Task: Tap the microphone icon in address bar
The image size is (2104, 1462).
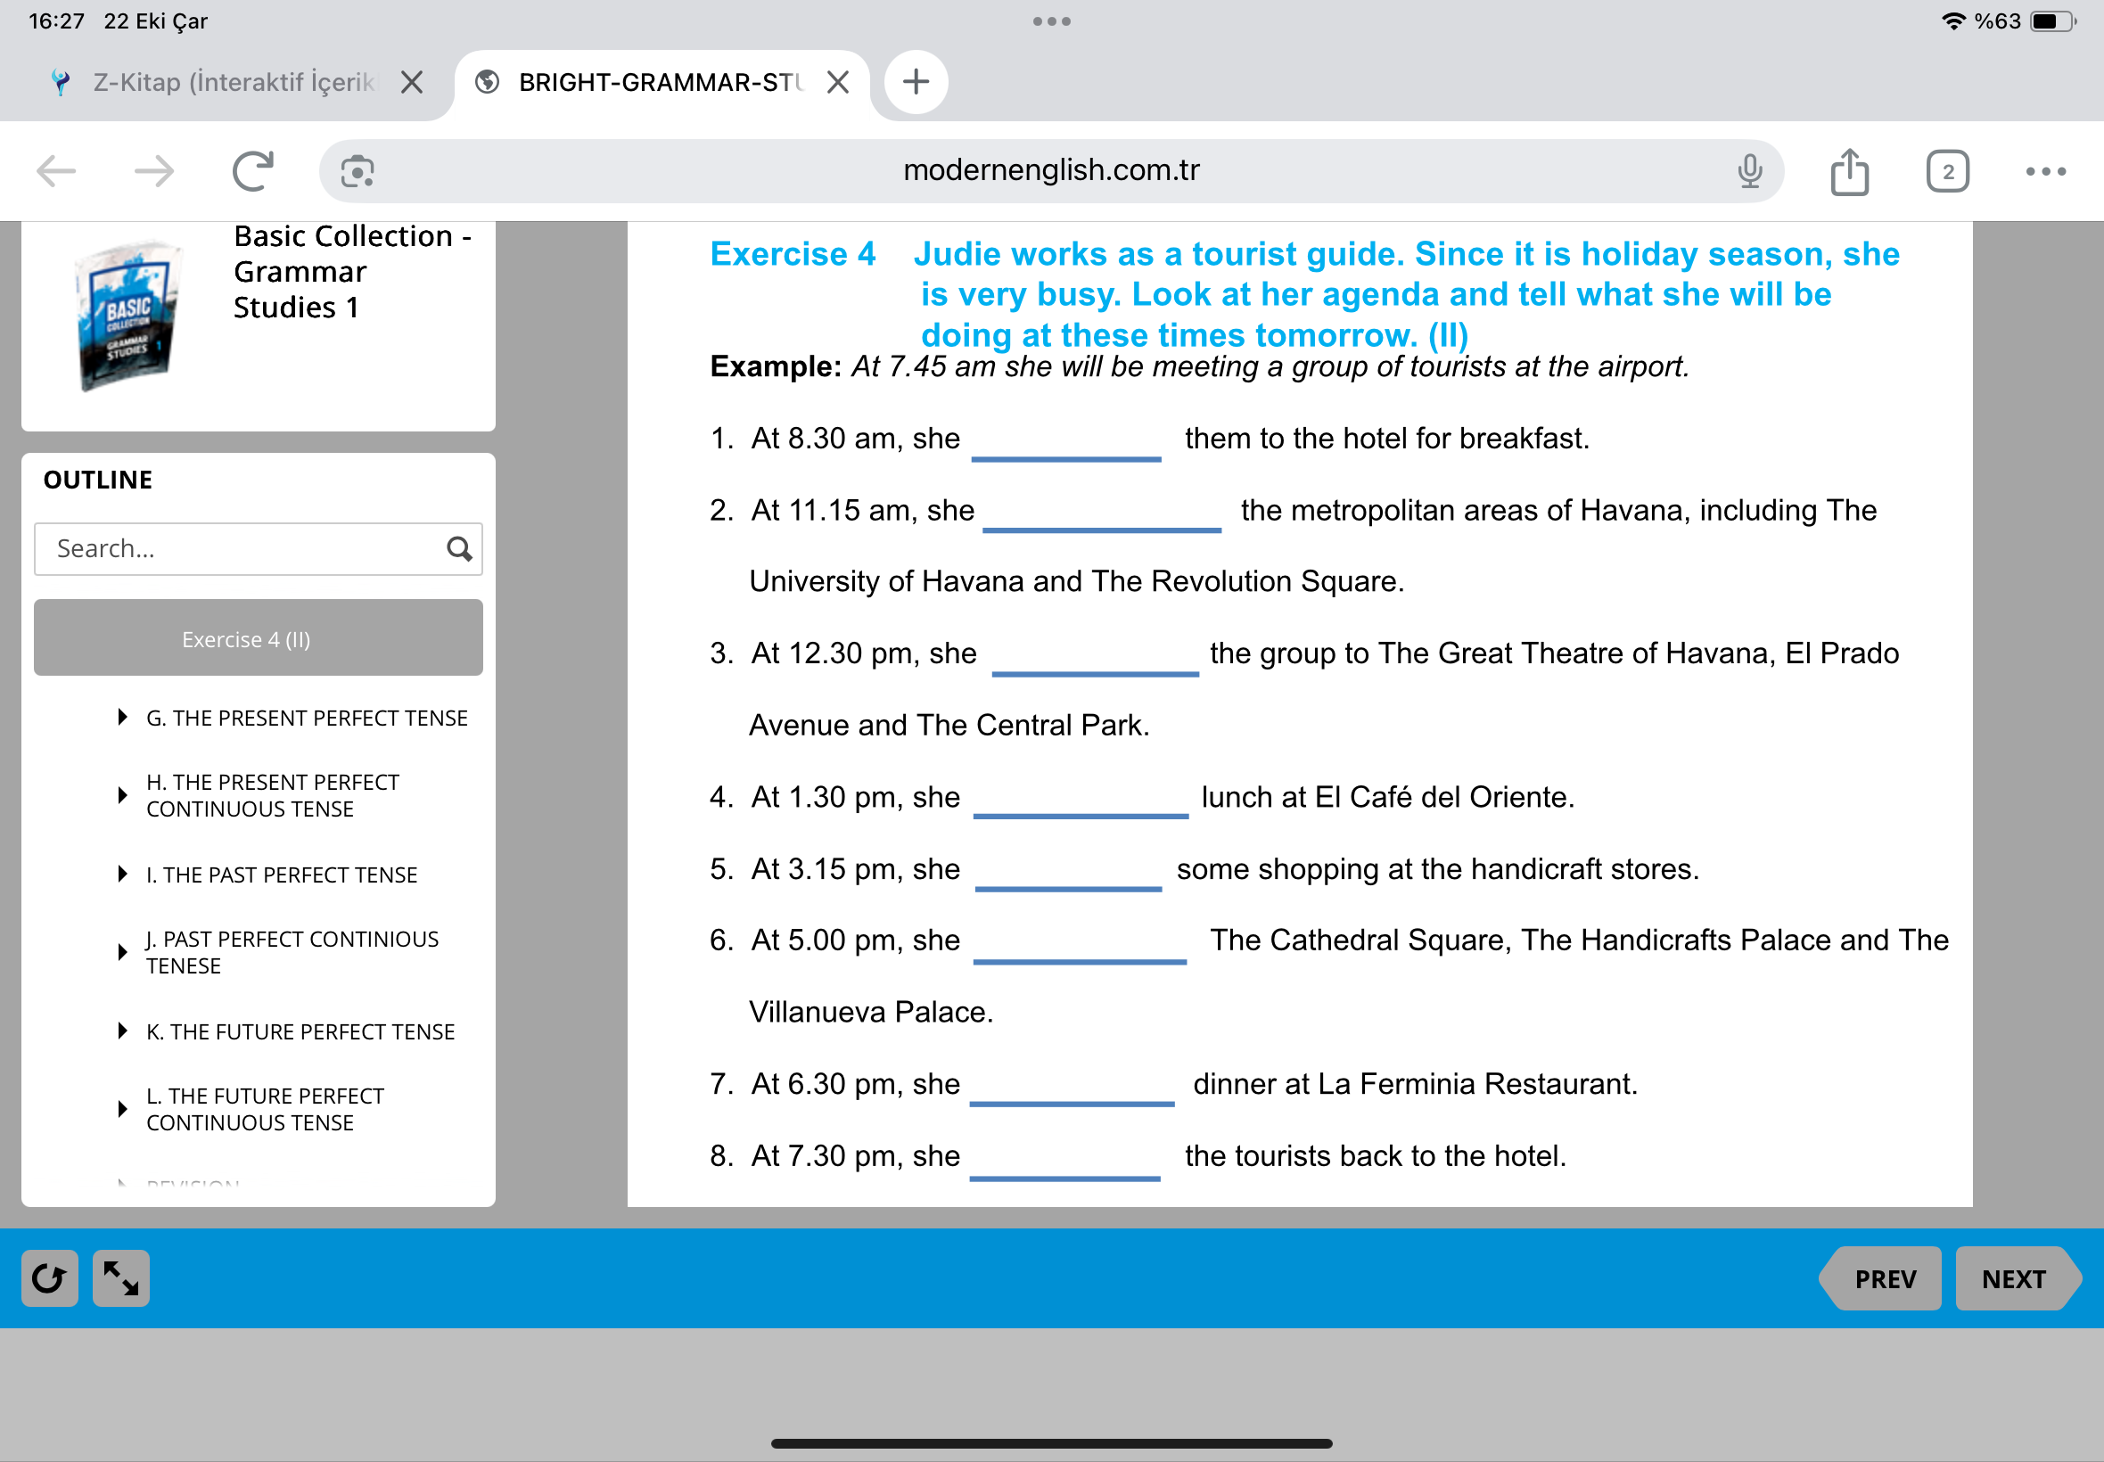Action: click(x=1748, y=171)
